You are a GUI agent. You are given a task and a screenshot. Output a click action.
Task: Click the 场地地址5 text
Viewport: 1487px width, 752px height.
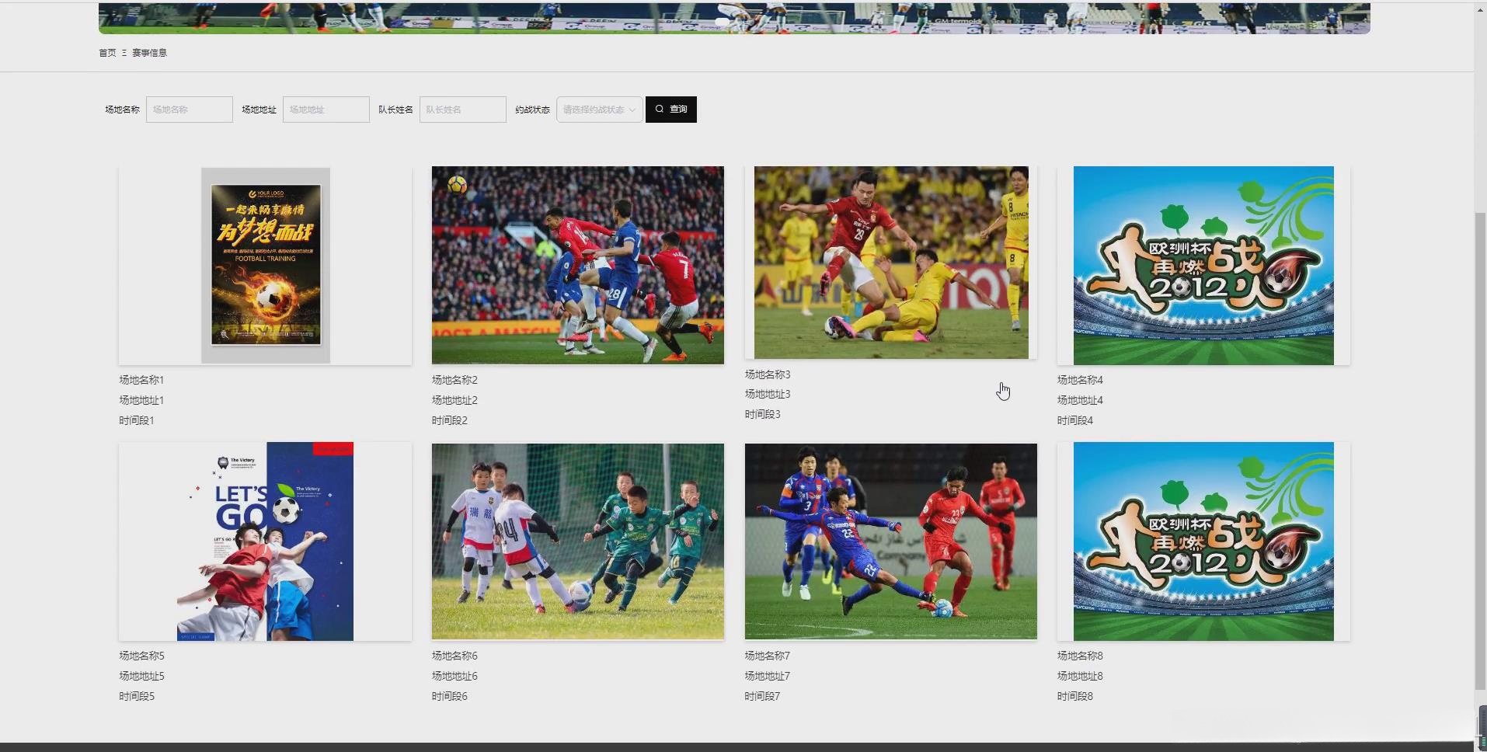click(x=141, y=676)
